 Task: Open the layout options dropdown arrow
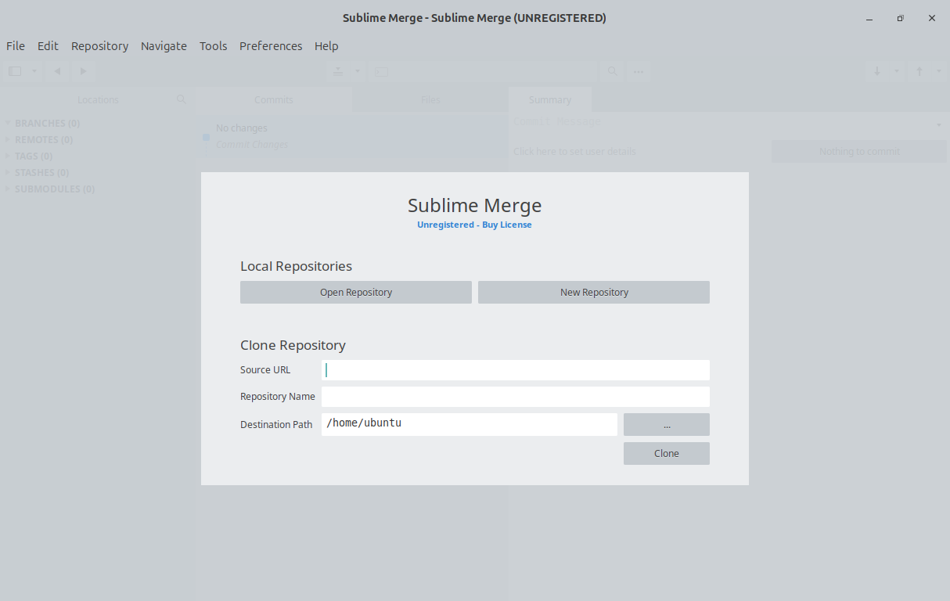point(34,71)
